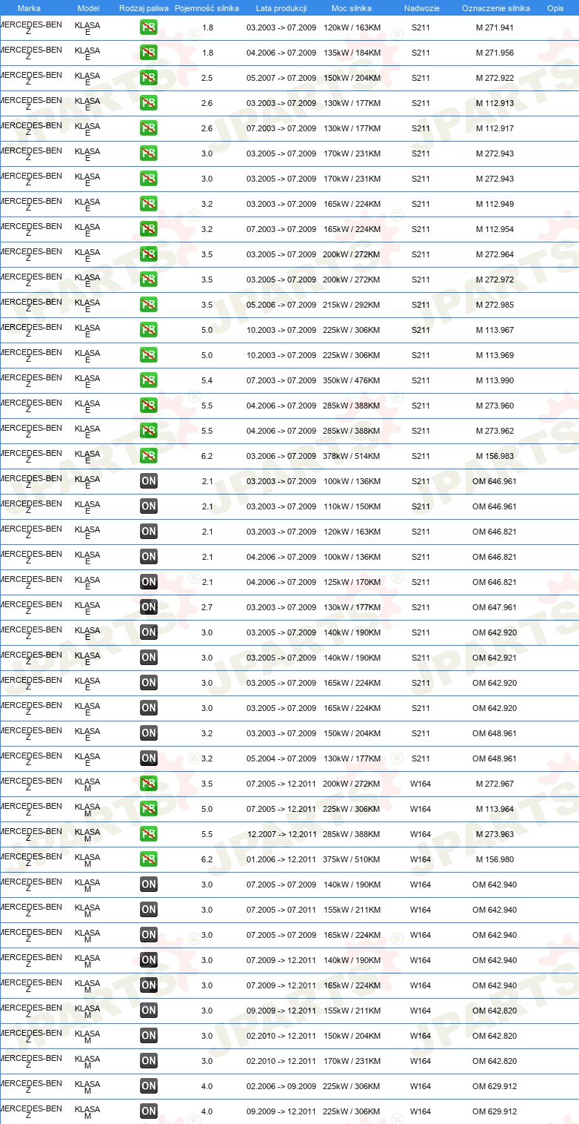Click the production dates 07.2005 -> 07.2011
Image resolution: width=579 pixels, height=1124 pixels.
coord(281,910)
